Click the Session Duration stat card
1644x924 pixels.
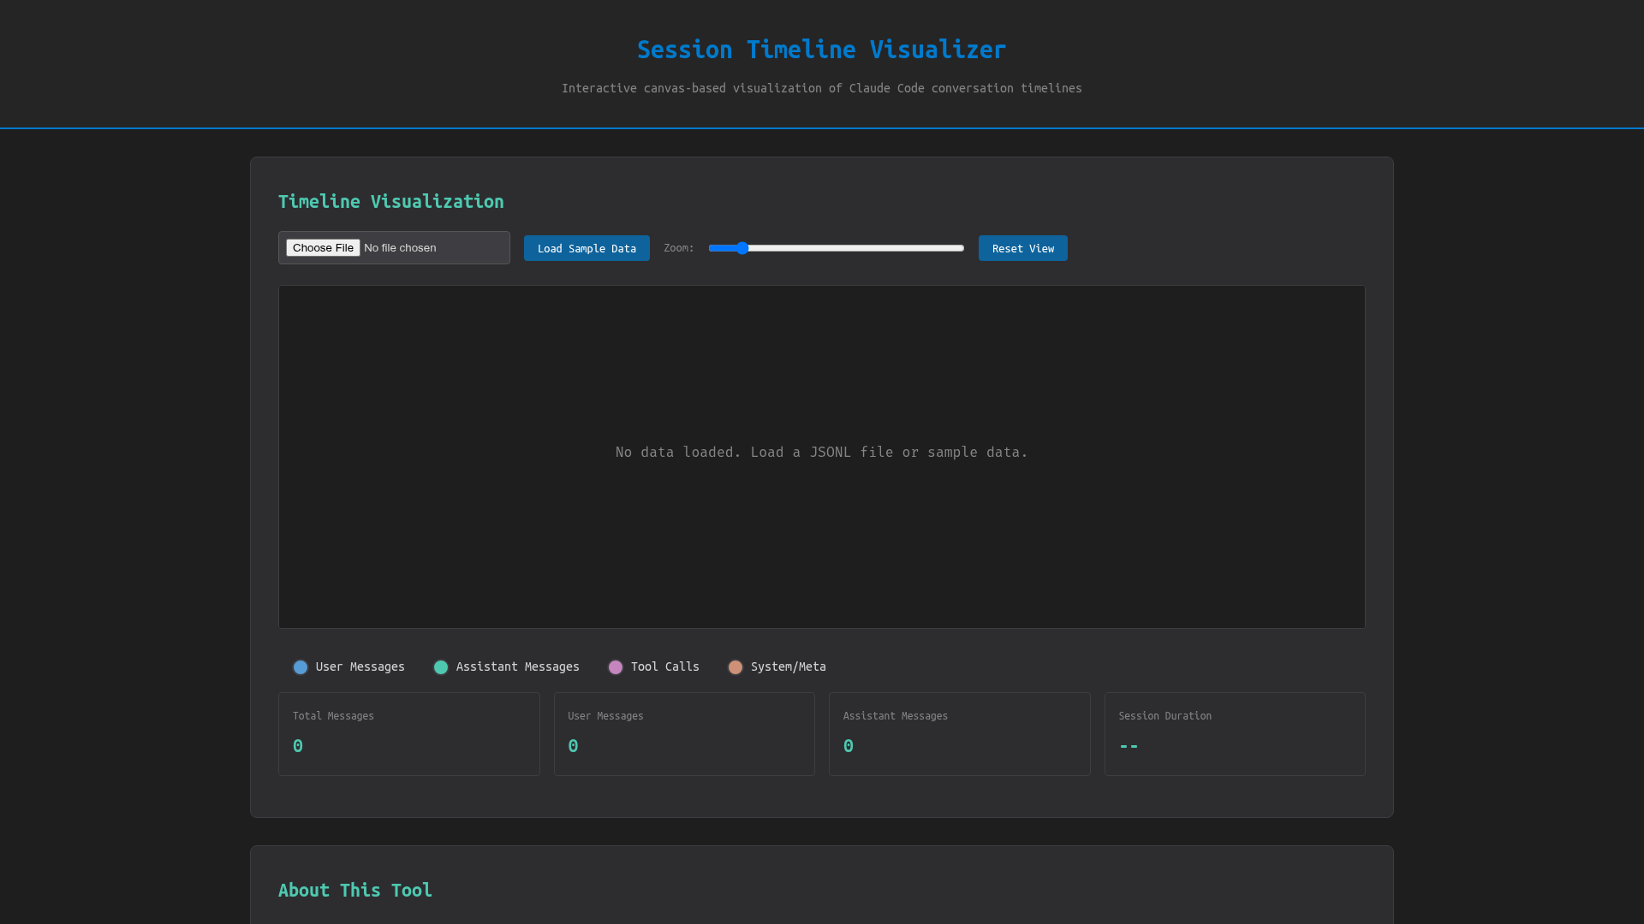1234,734
